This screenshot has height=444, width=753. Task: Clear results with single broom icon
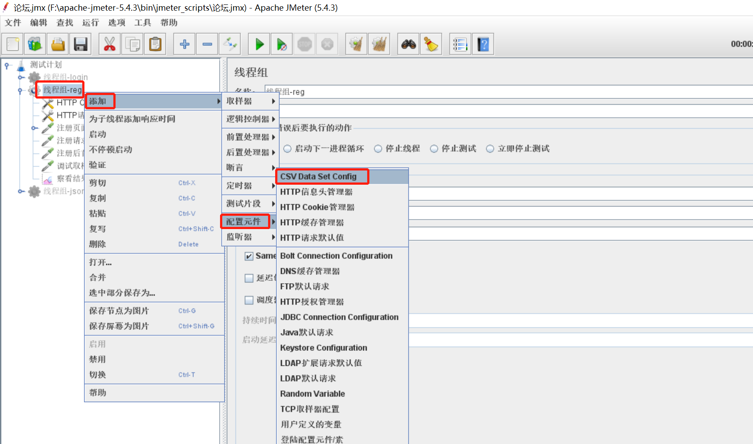(x=356, y=44)
